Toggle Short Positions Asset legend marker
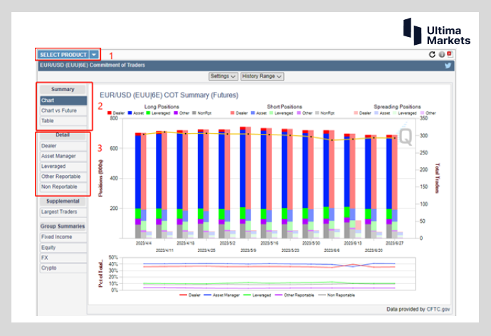This screenshot has height=336, width=491. (x=254, y=112)
